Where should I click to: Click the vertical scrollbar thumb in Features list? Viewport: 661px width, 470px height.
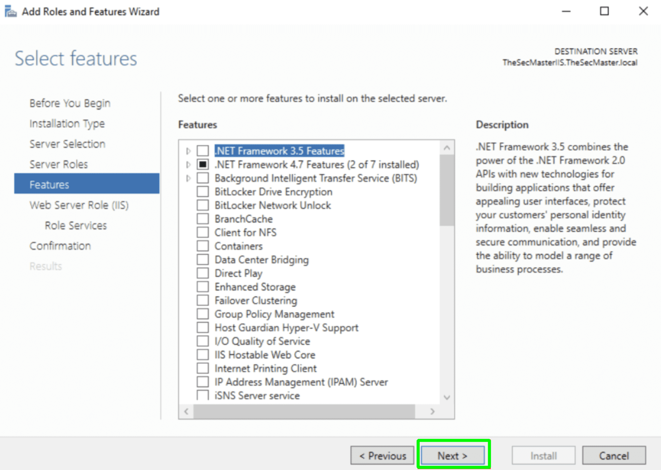tap(447, 190)
